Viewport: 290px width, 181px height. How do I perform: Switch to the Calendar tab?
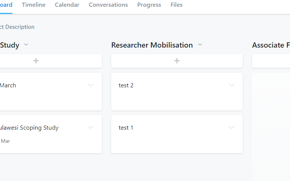67,5
